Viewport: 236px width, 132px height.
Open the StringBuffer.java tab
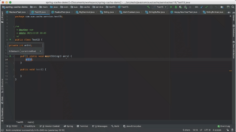coord(157,12)
